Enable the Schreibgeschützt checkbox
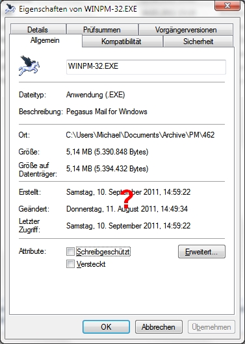 pos(70,251)
